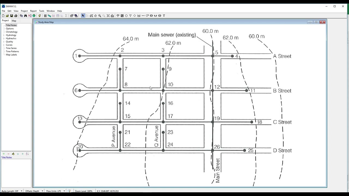Click the Map query icon
The image size is (349, 196).
pyautogui.click(x=30, y=16)
